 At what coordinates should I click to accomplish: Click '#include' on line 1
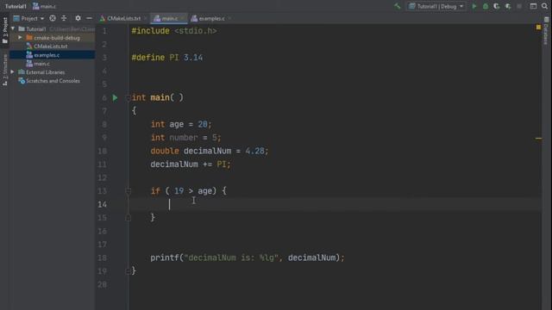[150, 31]
